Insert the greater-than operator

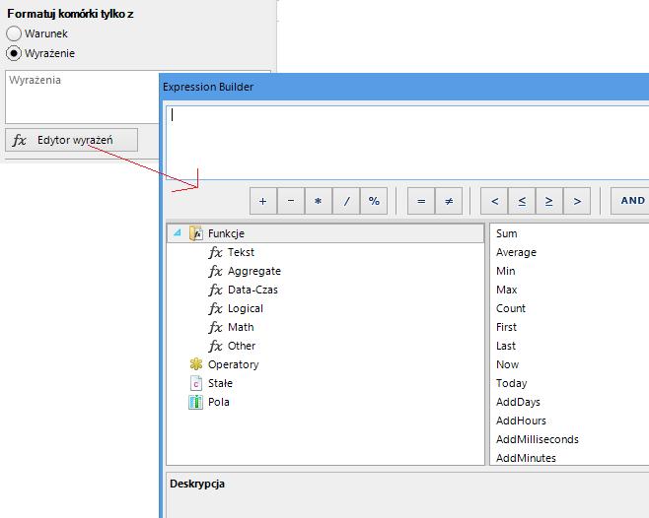tap(577, 201)
